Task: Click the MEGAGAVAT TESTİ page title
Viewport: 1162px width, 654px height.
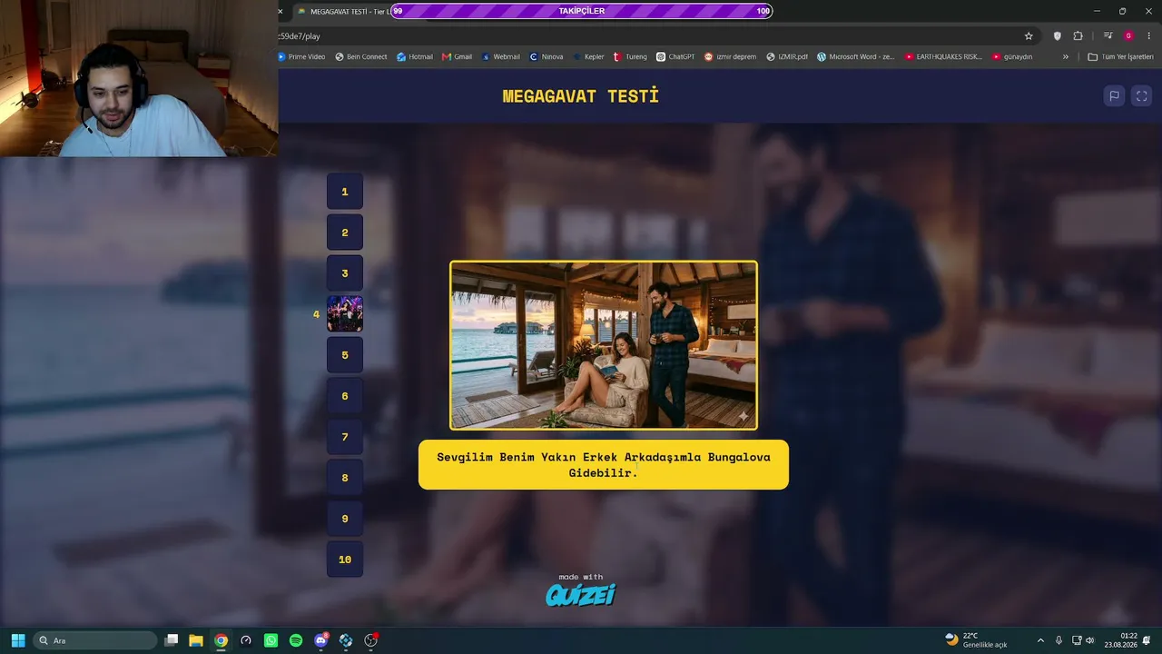Action: [581, 96]
